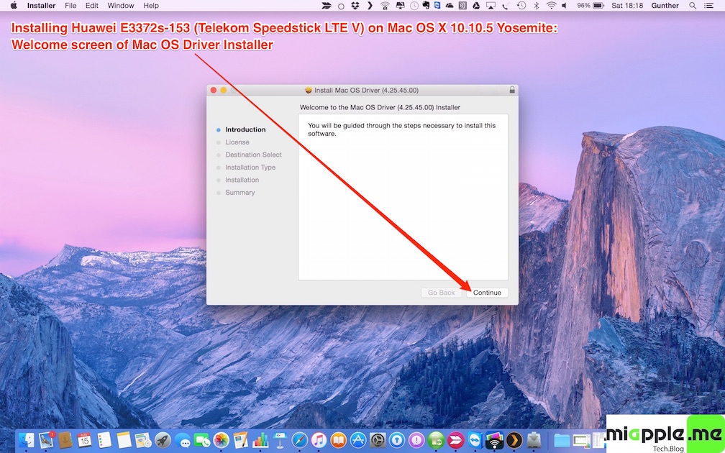Open the Photos app in the Dock

point(221,439)
